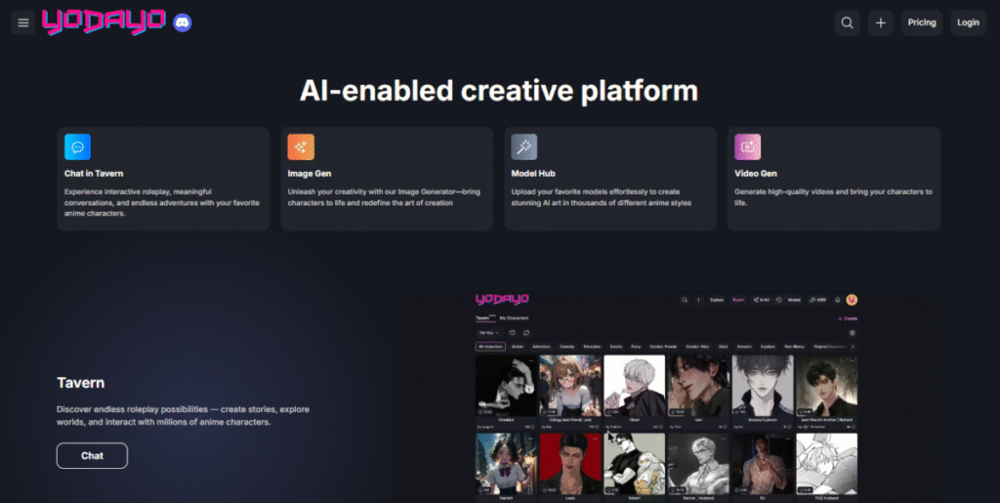The height and width of the screenshot is (503, 1000).
Task: Click the 'Generate high-quality videos' card description
Action: [x=833, y=197]
